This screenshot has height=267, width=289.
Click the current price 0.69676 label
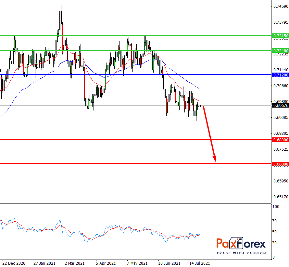coord(280,105)
